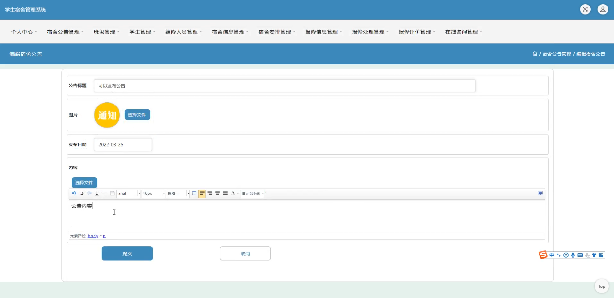Open the 宿舍公告管理 menu
The height and width of the screenshot is (298, 614).
click(x=65, y=32)
